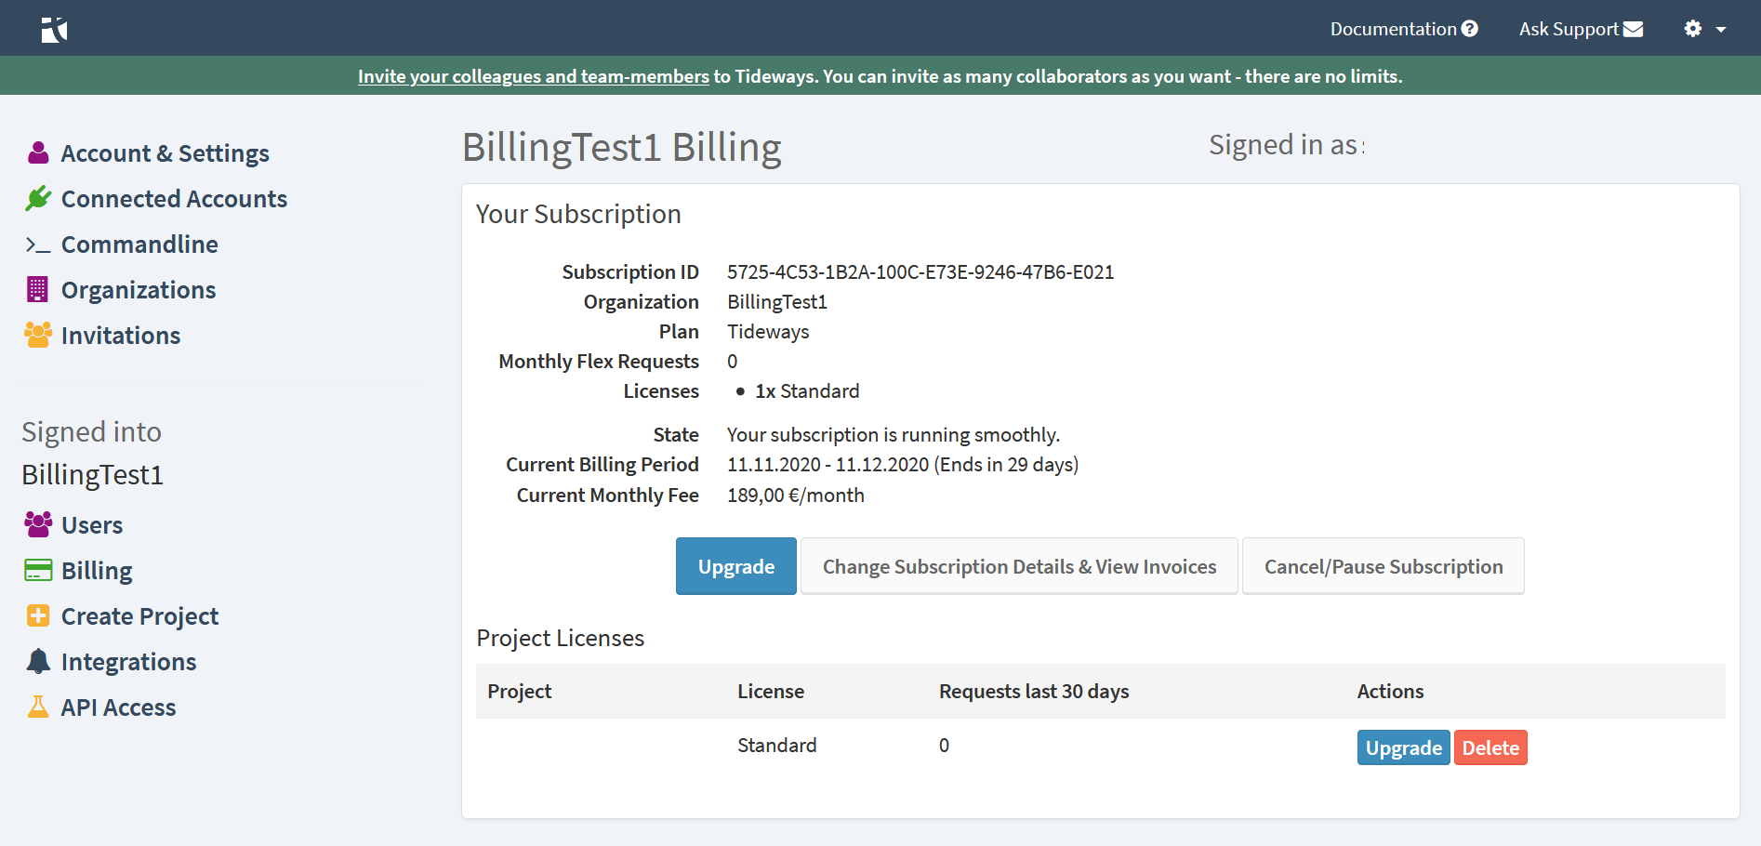
Task: Click the Actions column header
Action: pyautogui.click(x=1390, y=691)
